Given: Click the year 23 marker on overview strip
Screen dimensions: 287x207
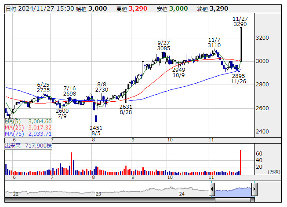Looking at the screenshot, I should pyautogui.click(x=98, y=194).
